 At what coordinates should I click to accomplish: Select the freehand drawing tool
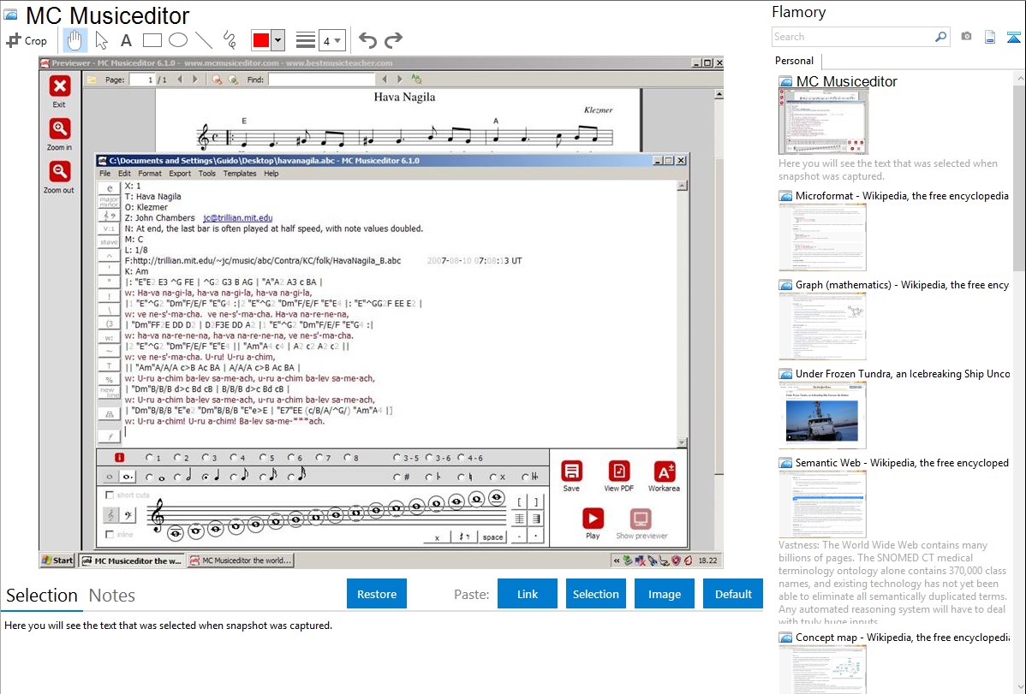coord(230,40)
